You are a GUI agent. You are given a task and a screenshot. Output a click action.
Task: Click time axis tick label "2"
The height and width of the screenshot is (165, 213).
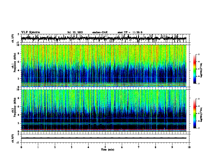pos(55,147)
